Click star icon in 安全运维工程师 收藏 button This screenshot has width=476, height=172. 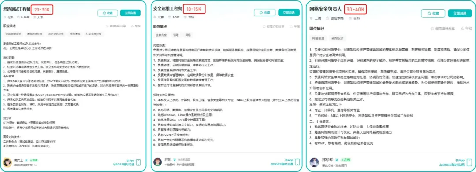click(x=262, y=12)
